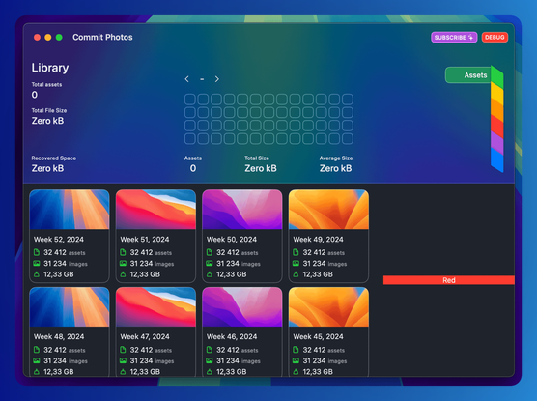Open Week 49, 2024 thumbnail image
This screenshot has width=537, height=401.
pyautogui.click(x=328, y=210)
